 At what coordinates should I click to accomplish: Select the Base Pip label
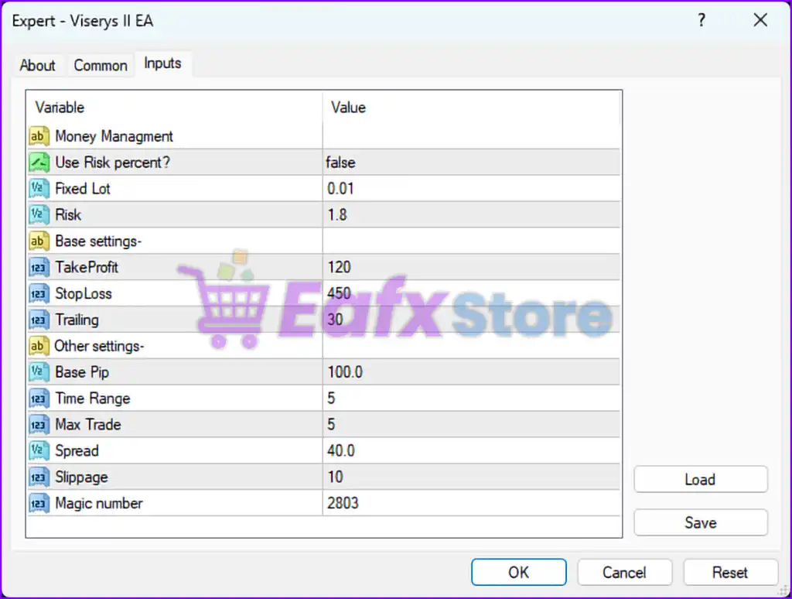(x=82, y=372)
